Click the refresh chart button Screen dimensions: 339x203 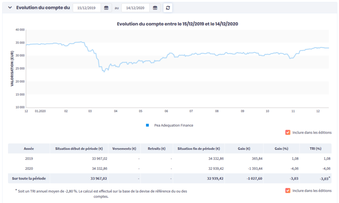pyautogui.click(x=168, y=8)
